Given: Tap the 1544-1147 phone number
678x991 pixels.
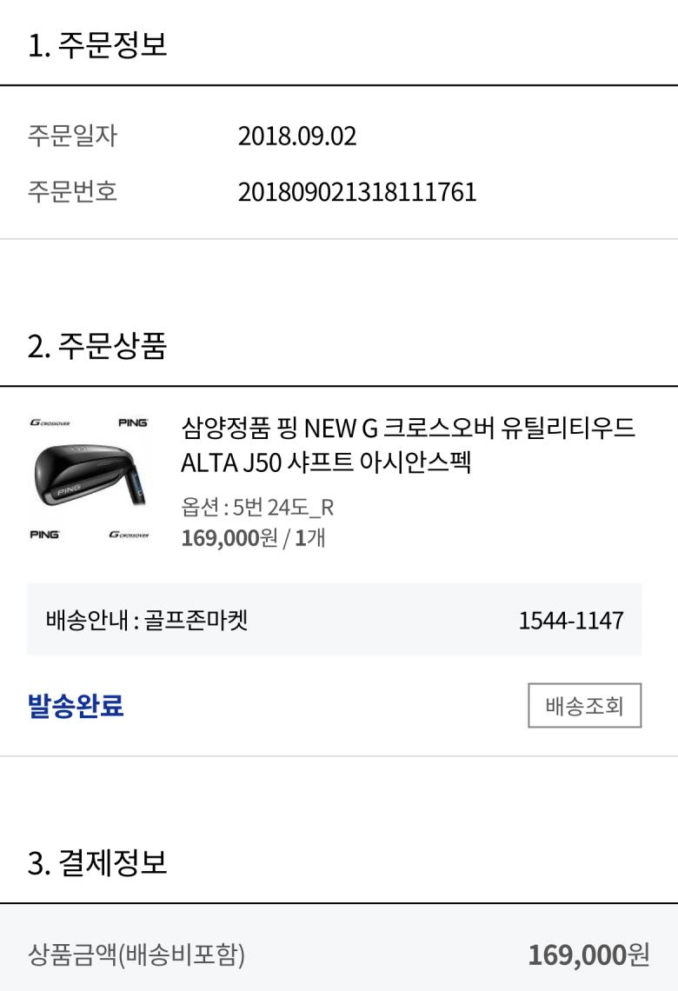Looking at the screenshot, I should (571, 620).
